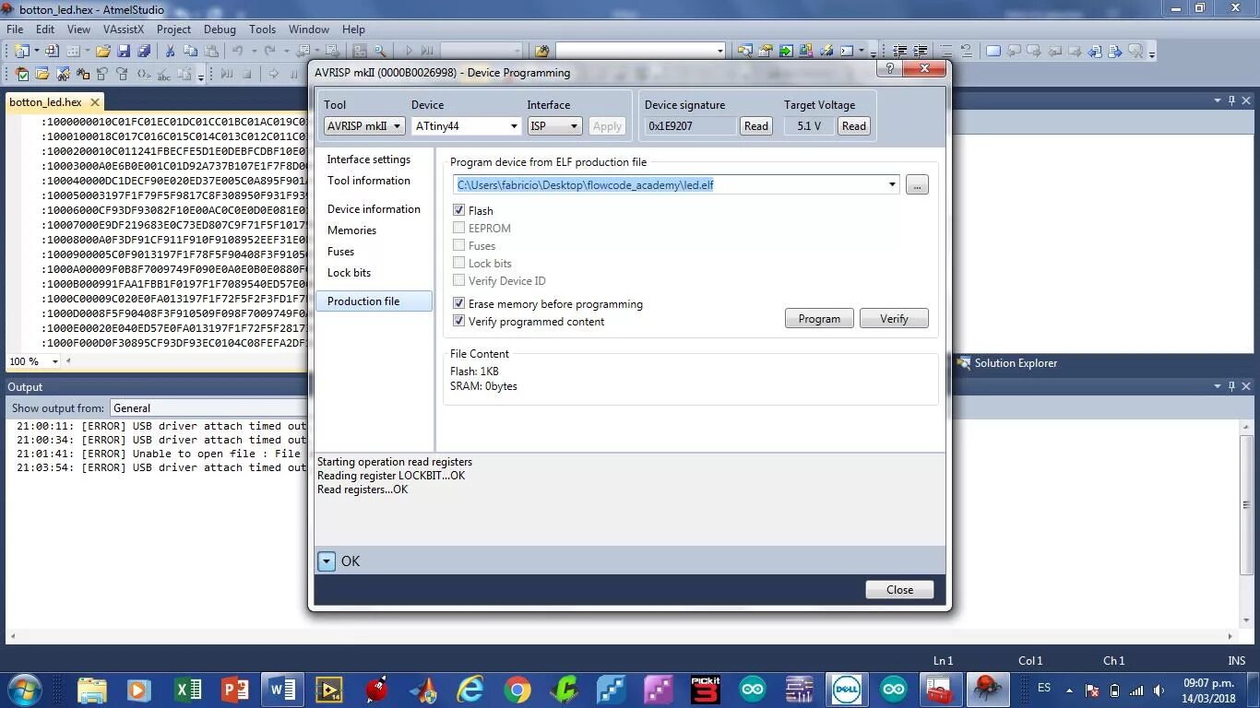Toggle the Fuses checkbox
The height and width of the screenshot is (708, 1260).
(x=458, y=245)
